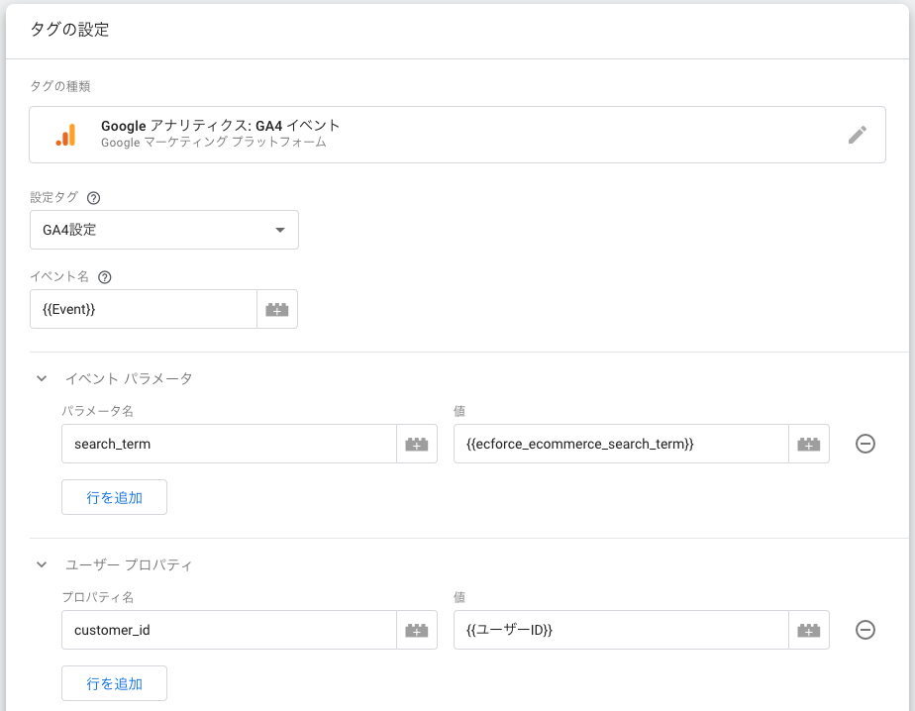Click 行を追加 under event parameters

pos(115,497)
